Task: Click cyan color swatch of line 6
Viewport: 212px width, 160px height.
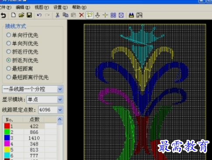Action: click(7, 155)
